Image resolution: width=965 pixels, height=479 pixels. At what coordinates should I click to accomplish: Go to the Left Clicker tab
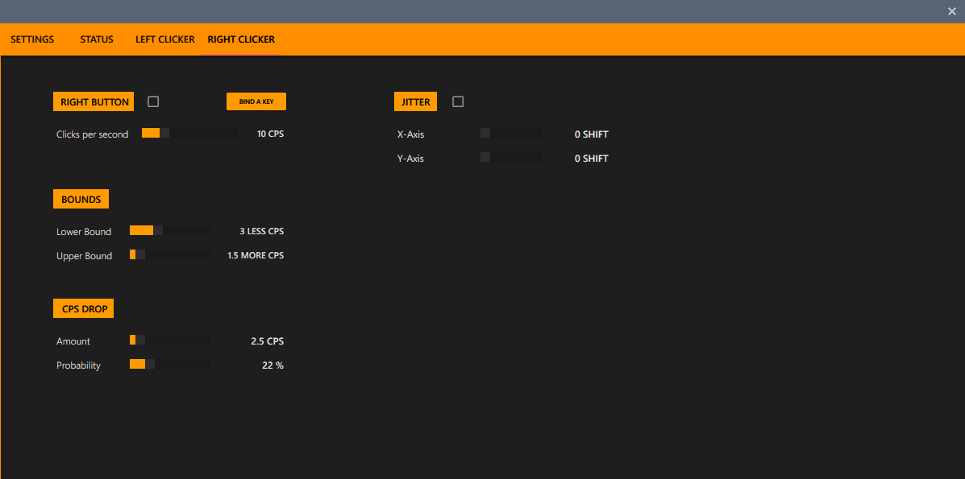click(165, 39)
